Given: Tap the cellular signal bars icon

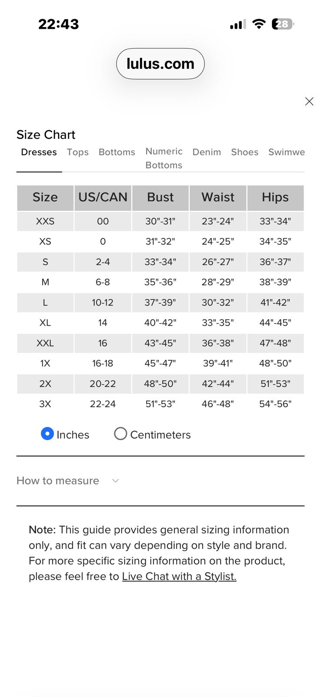Looking at the screenshot, I should (x=238, y=24).
